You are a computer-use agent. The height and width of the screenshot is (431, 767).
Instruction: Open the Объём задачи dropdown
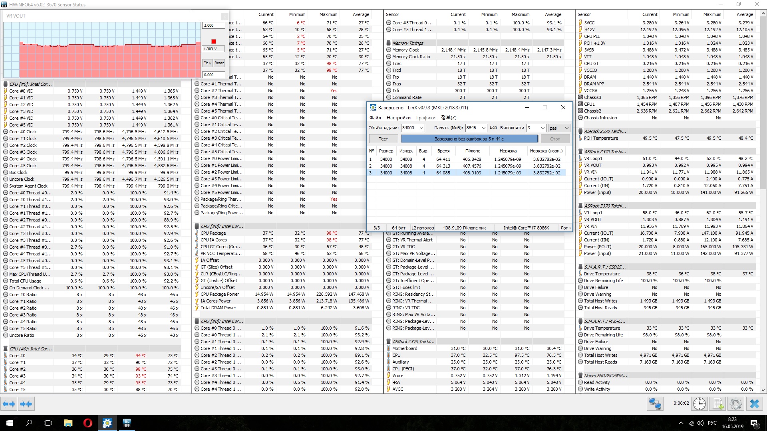click(x=421, y=128)
